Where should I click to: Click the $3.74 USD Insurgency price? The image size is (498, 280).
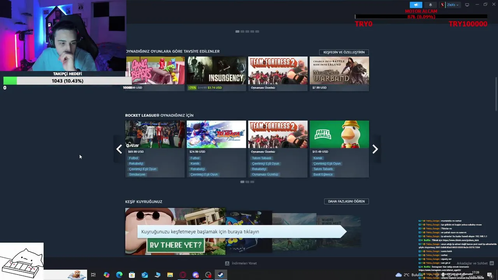coord(215,88)
